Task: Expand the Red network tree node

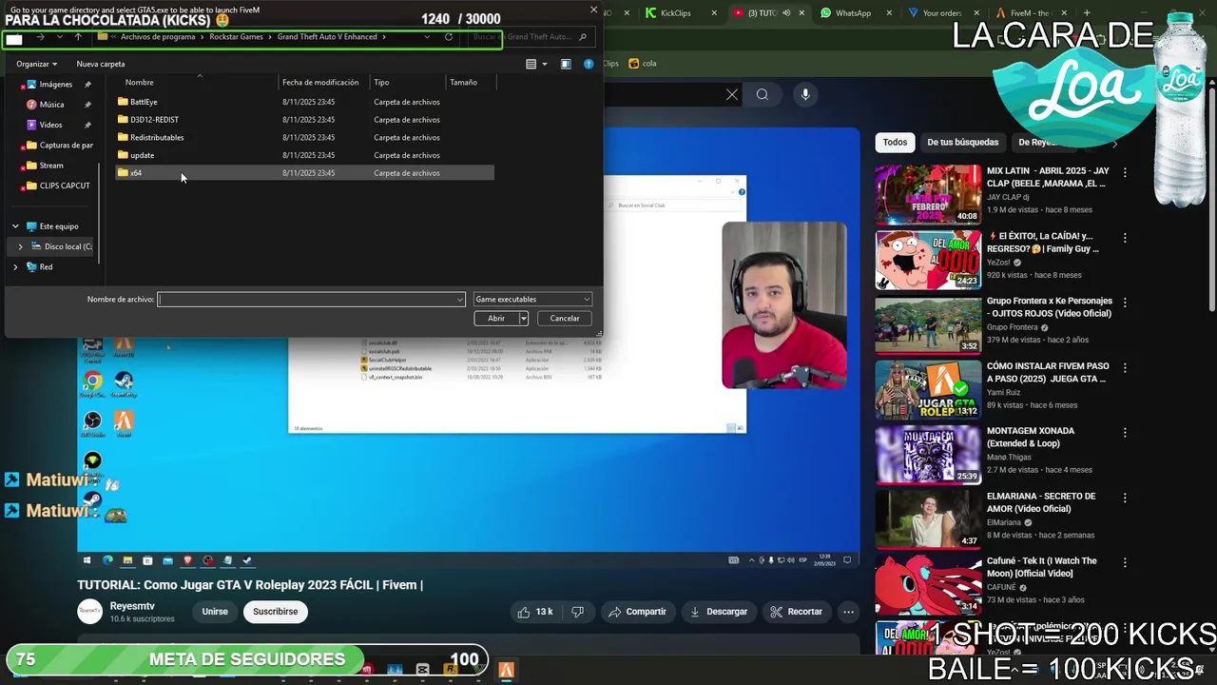Action: pos(15,267)
